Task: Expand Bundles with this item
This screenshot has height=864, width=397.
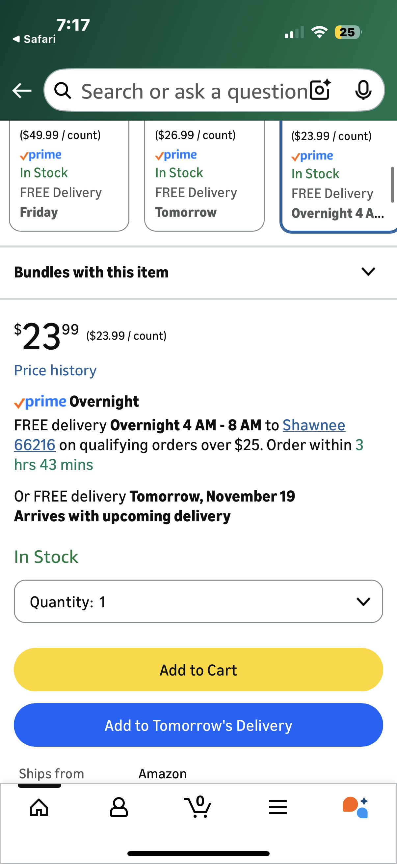Action: [x=198, y=272]
